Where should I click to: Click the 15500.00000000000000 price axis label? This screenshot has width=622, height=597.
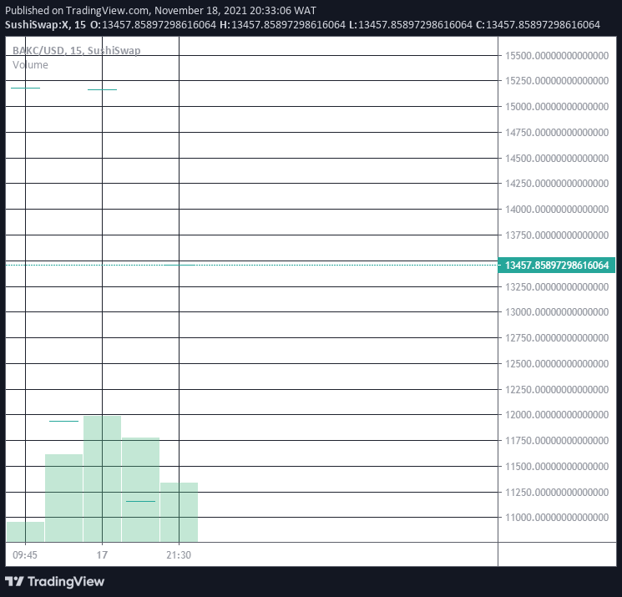tap(557, 56)
